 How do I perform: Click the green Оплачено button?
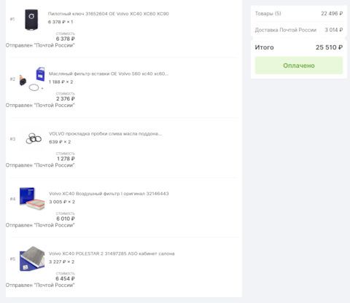[299, 66]
